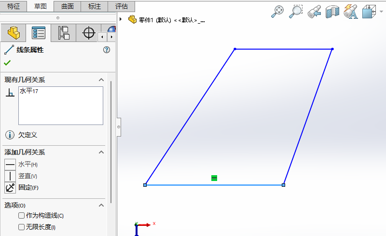Open the ConfigurationManager tab
The width and height of the screenshot is (386, 236).
64,33
